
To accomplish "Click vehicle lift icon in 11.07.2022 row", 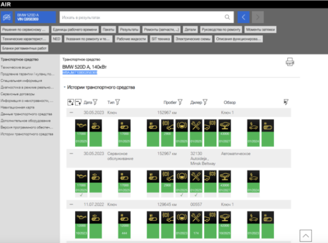I will [225, 218].
